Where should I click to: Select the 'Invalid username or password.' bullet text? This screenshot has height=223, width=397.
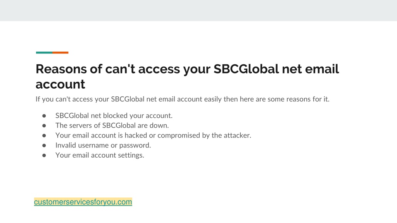click(103, 145)
